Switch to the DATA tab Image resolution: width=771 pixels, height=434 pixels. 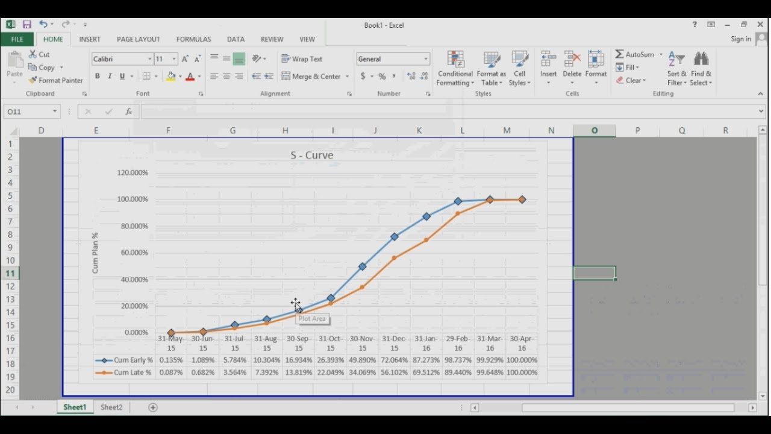point(236,39)
